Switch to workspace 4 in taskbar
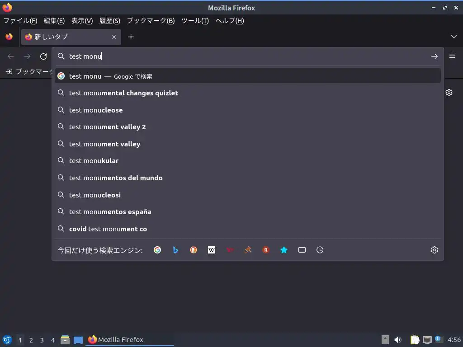This screenshot has width=463, height=347. pos(53,340)
